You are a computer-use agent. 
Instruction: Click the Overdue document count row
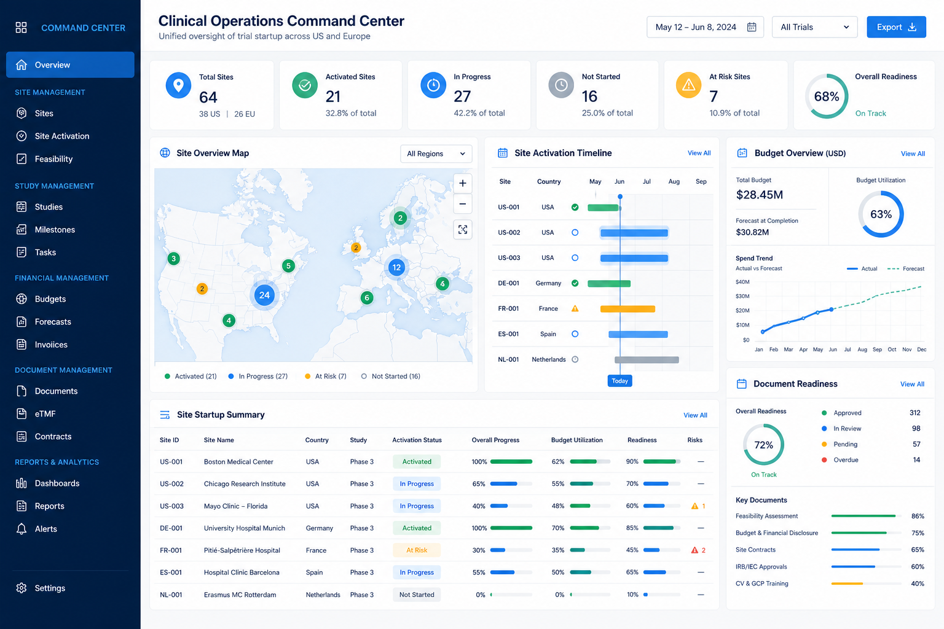[x=871, y=460]
